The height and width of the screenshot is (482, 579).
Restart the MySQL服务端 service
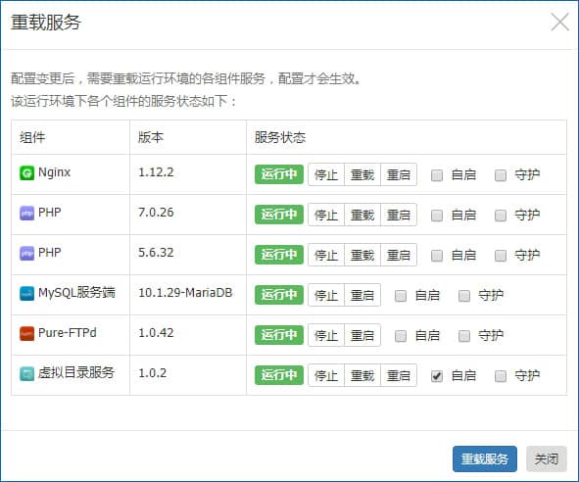point(362,295)
